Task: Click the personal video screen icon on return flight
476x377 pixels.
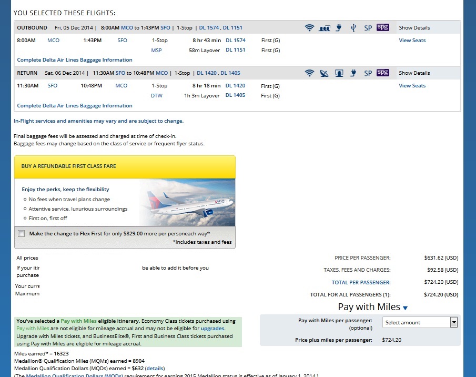Action: pyautogui.click(x=339, y=73)
